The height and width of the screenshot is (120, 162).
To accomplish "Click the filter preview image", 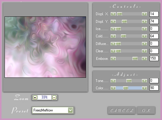I will tap(45, 47).
